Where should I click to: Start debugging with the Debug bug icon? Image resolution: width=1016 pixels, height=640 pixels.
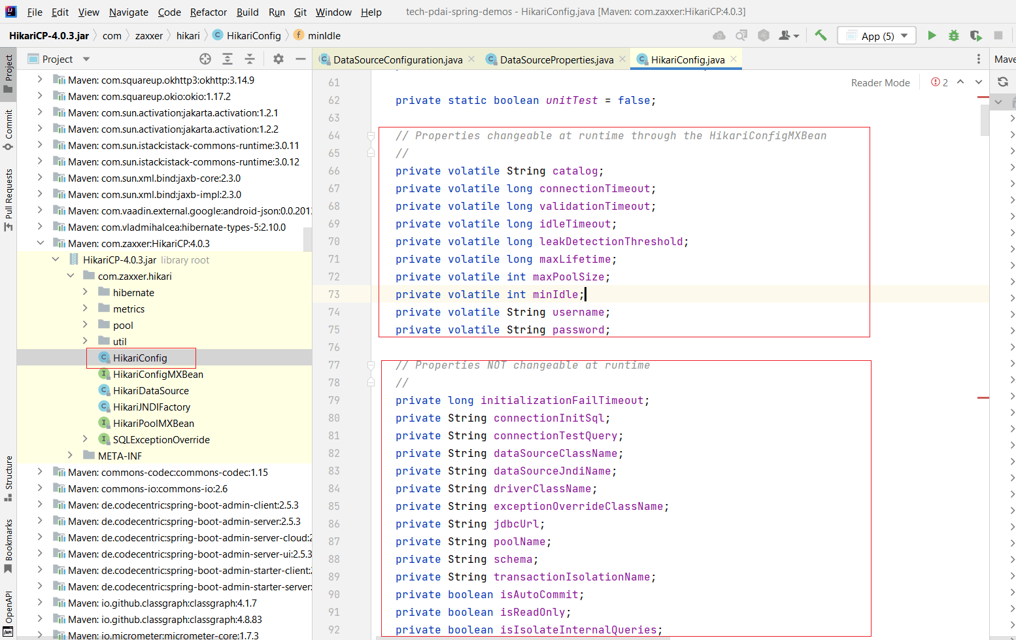point(954,35)
